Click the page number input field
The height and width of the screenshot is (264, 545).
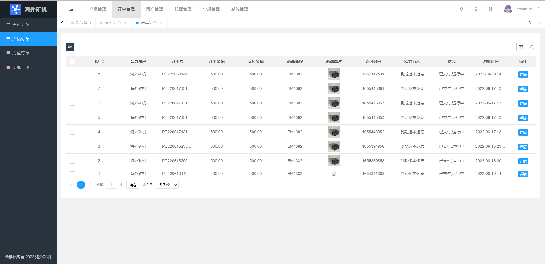pos(112,185)
